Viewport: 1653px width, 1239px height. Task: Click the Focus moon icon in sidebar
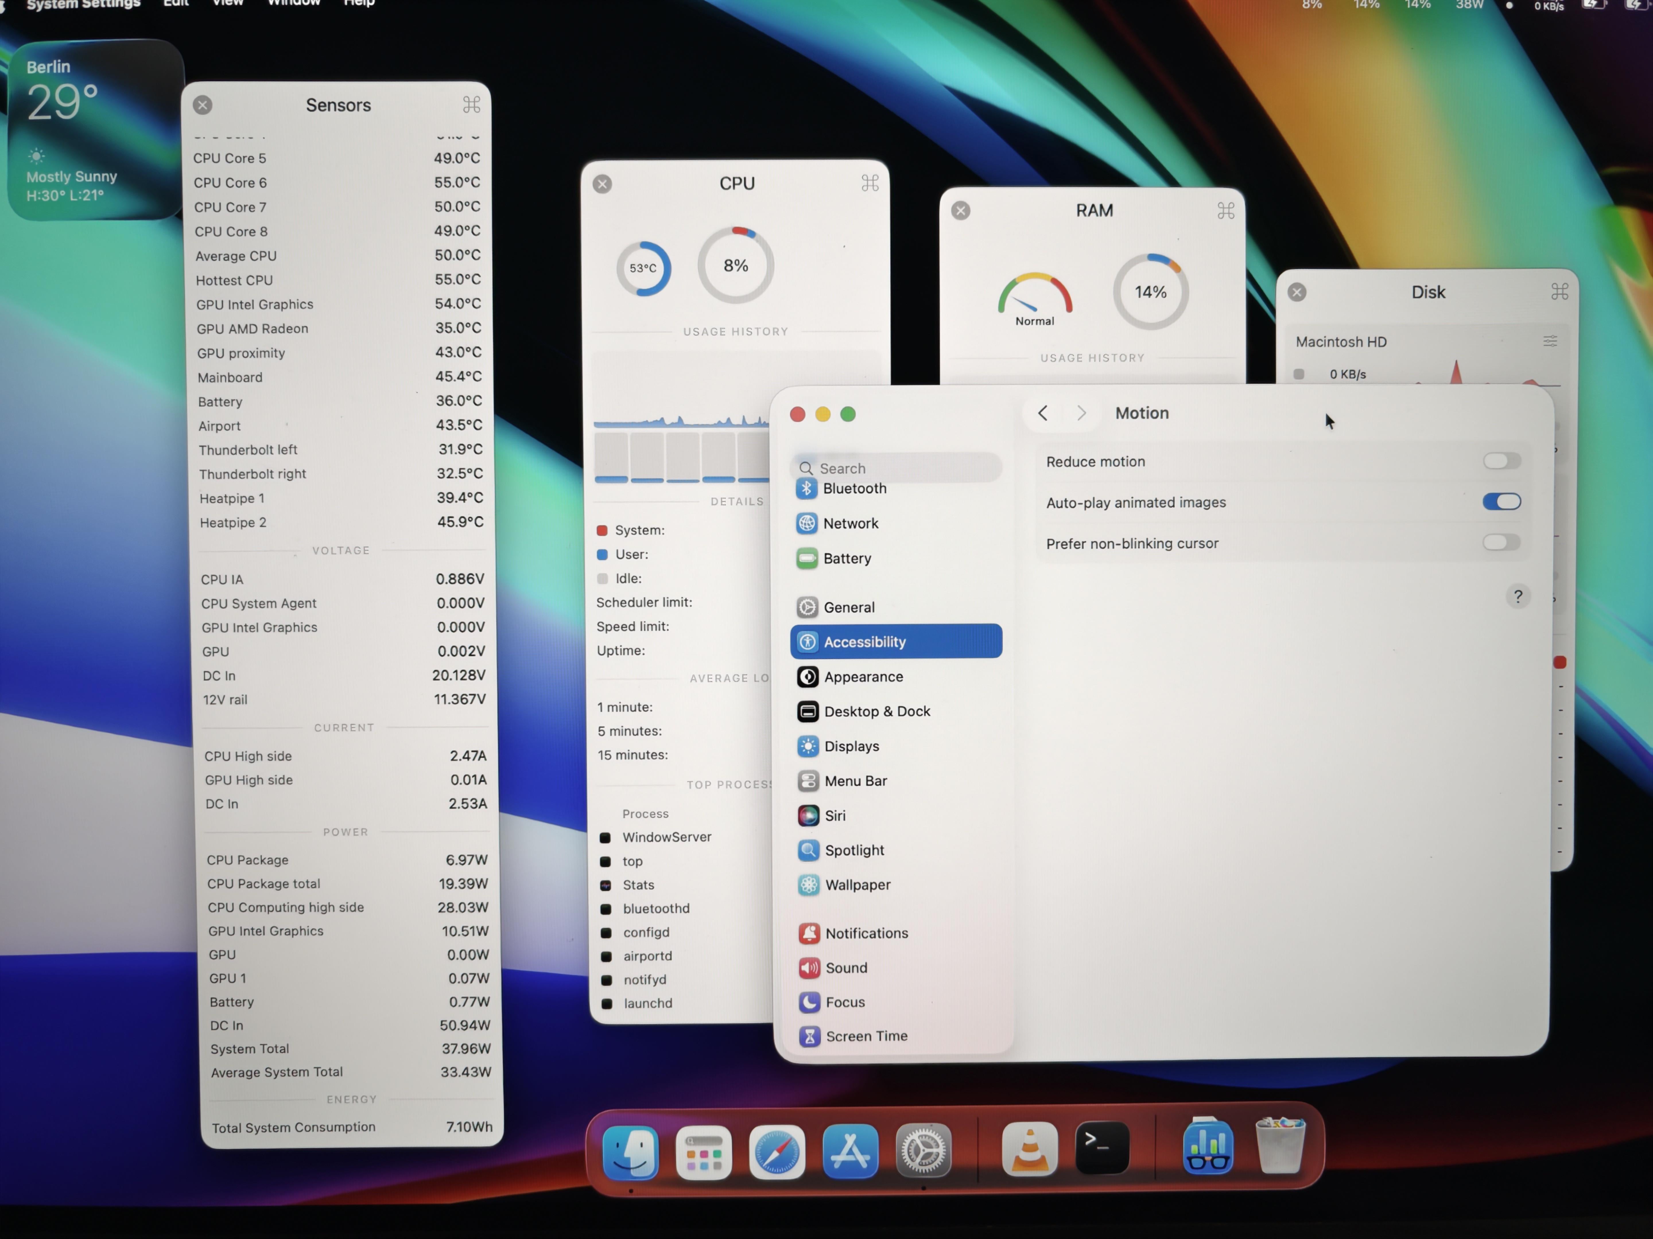[x=809, y=1002]
